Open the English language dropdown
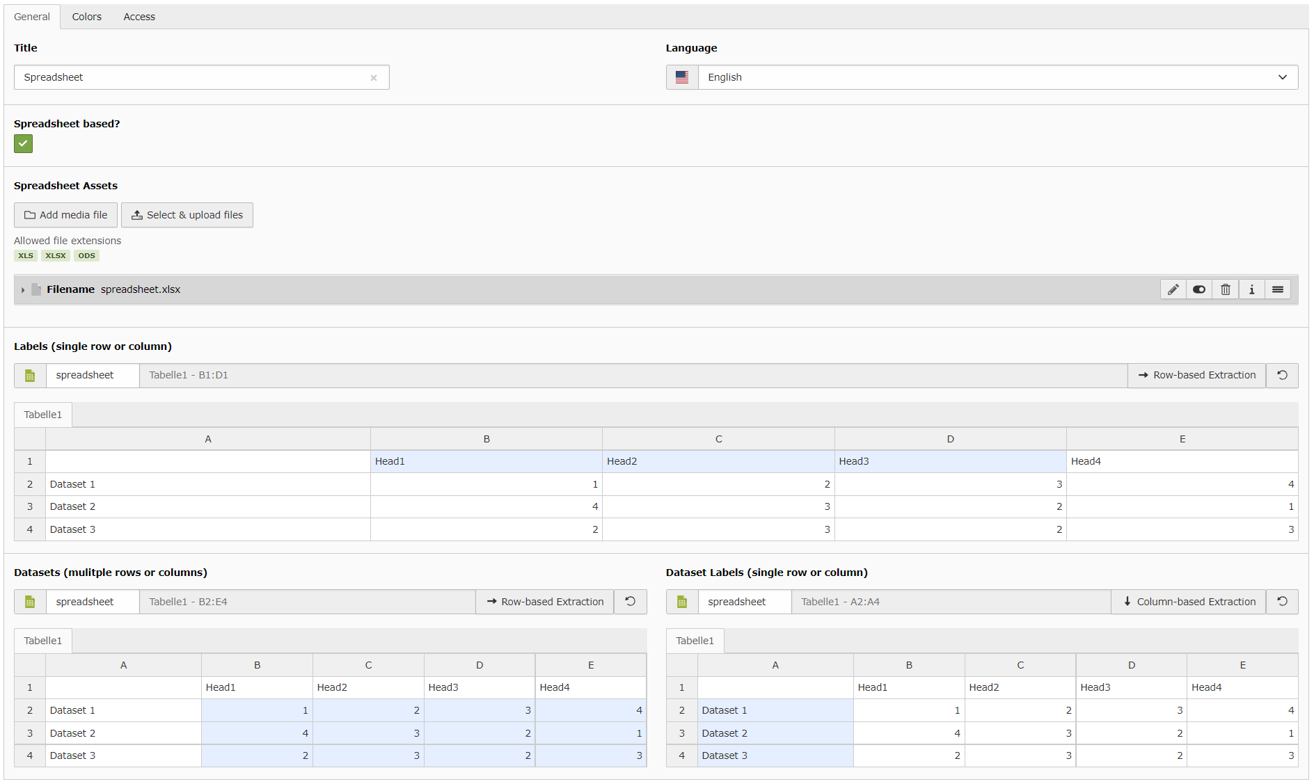 (x=995, y=77)
